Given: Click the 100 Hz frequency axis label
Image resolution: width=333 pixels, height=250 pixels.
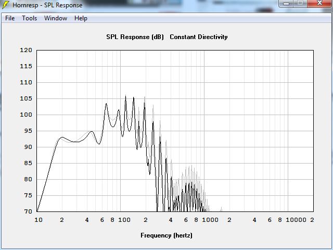Looking at the screenshot, I should pyautogui.click(x=124, y=220).
